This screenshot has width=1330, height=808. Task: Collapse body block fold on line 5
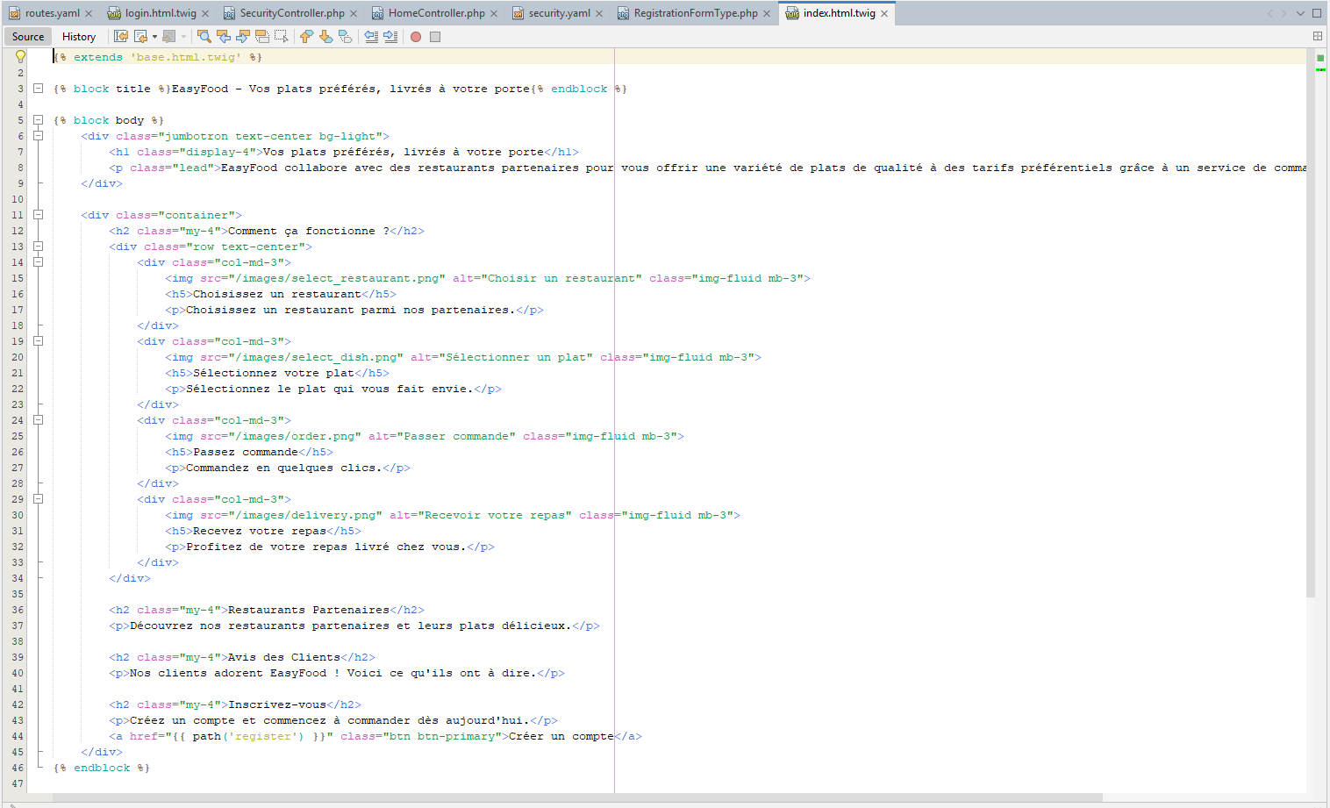click(x=38, y=119)
